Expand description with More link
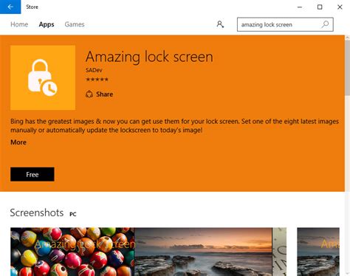350x276 pixels. coord(18,142)
